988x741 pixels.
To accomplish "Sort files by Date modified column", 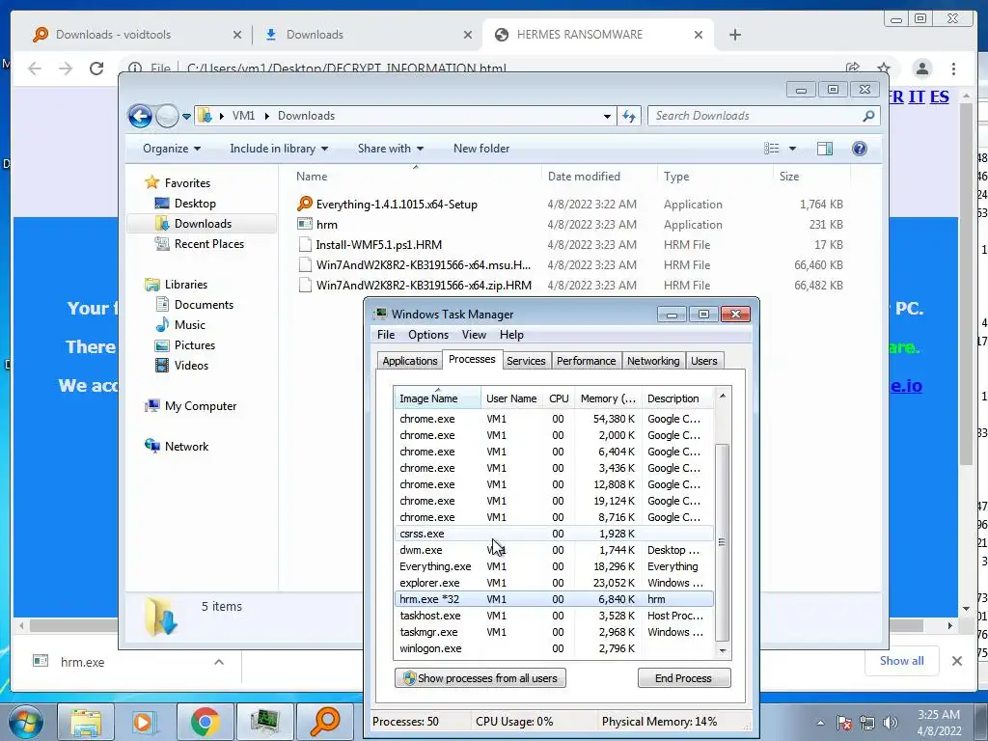I will 598,177.
